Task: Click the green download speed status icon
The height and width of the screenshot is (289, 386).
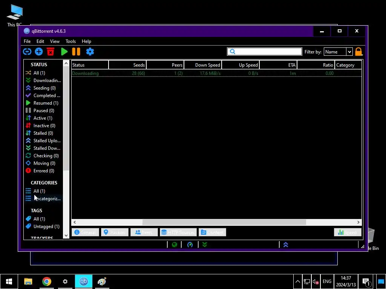Action: [205, 245]
